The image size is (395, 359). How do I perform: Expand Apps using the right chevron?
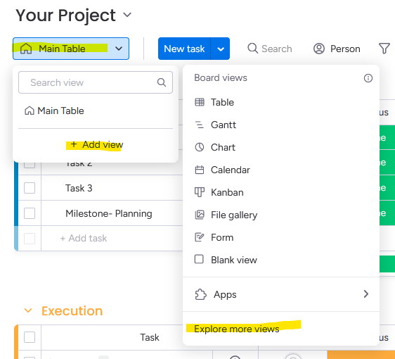pos(366,294)
